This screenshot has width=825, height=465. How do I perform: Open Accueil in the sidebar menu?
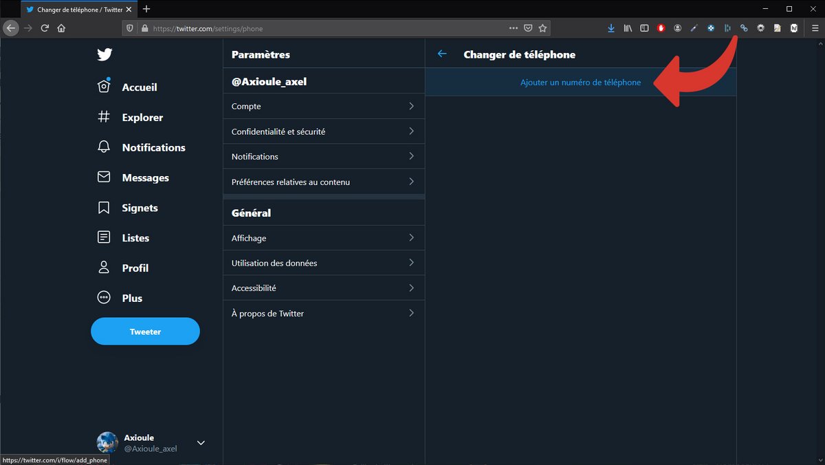140,87
